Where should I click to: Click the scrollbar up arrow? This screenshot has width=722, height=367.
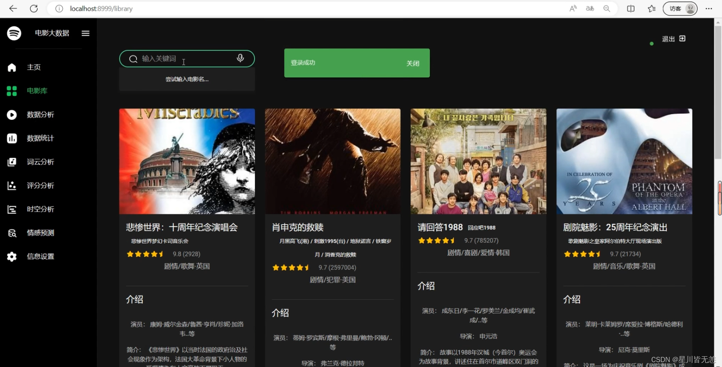tap(718, 22)
